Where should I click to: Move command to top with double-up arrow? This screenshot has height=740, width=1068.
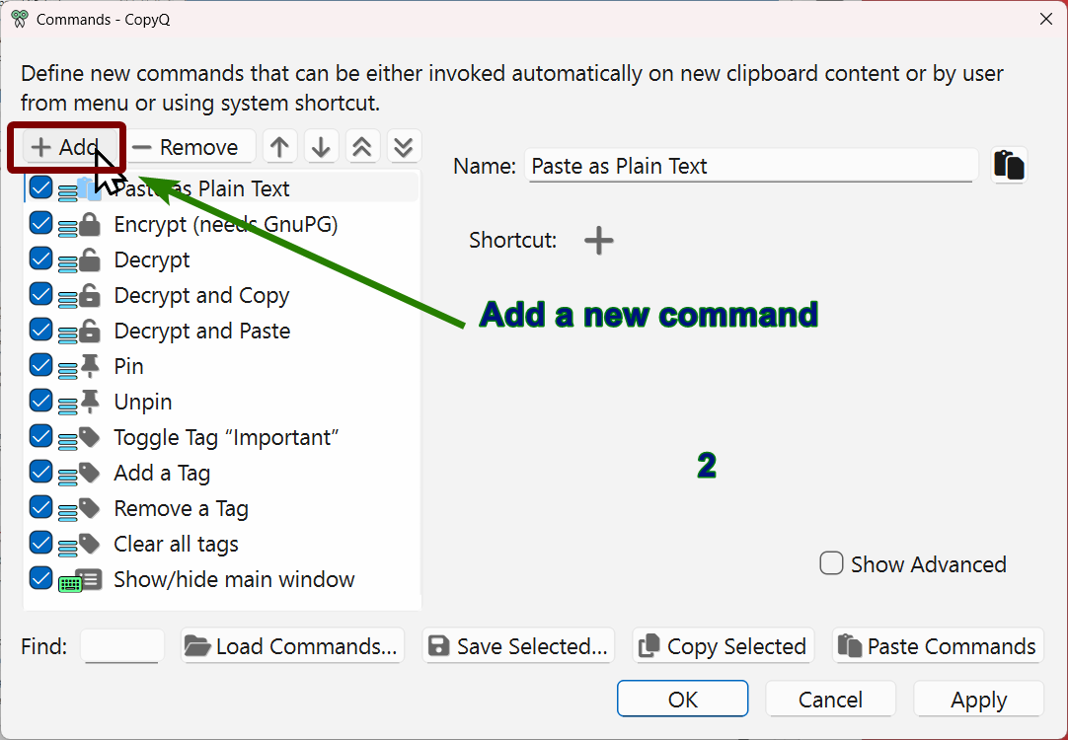pyautogui.click(x=362, y=147)
